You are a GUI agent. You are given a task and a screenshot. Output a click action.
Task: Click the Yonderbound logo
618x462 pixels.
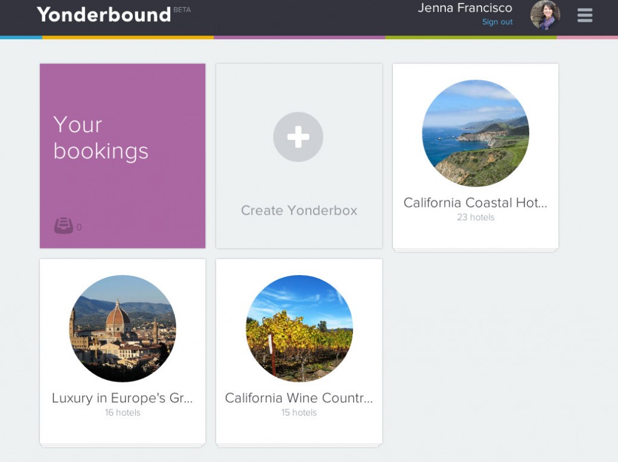104,14
